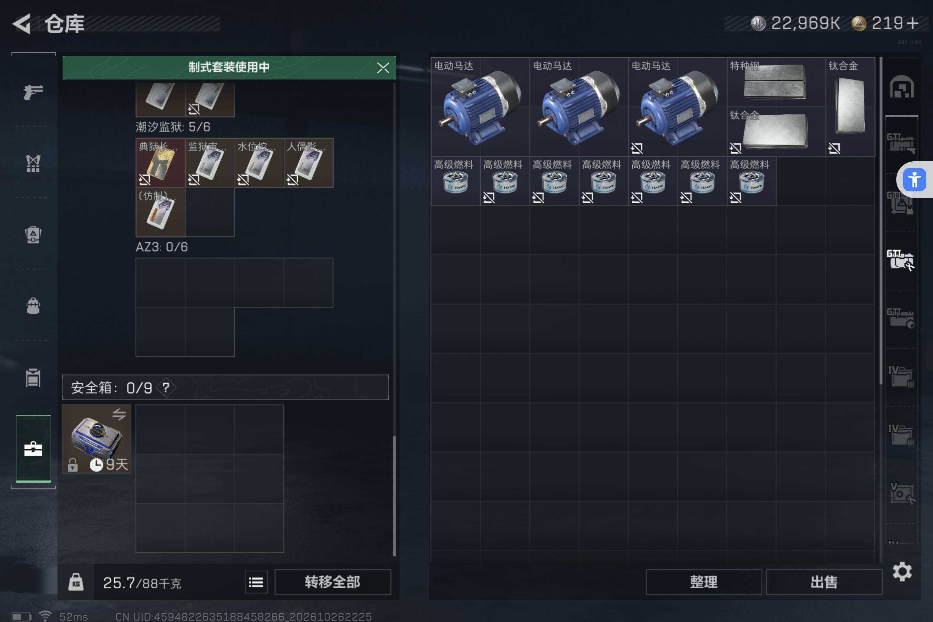Select the vertical 钛合金 item
The width and height of the screenshot is (933, 622).
pos(850,107)
